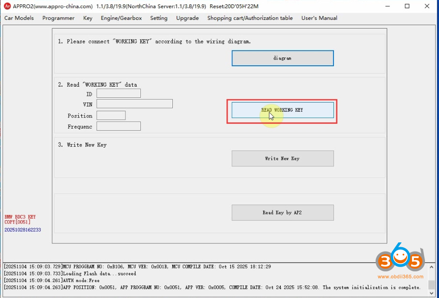This screenshot has height=298, width=439.
Task: Click inside the ID input field
Action: click(x=118, y=93)
